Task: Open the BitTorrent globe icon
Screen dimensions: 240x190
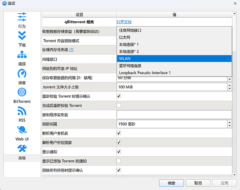Action: [x=22, y=92]
